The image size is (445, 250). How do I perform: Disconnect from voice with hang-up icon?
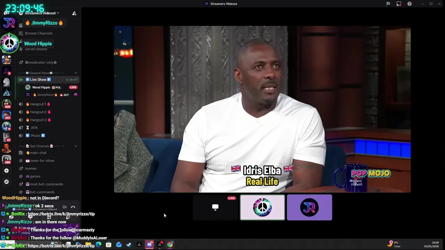click(73, 207)
